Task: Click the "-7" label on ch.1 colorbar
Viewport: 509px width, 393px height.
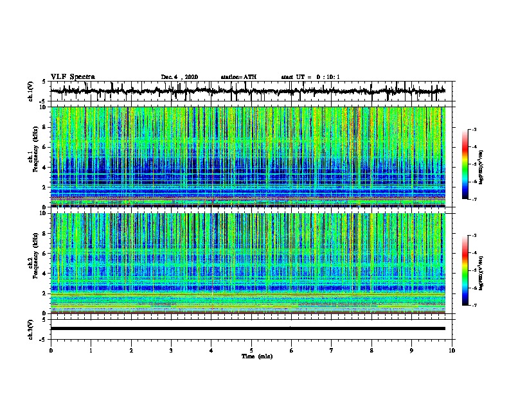Action: pos(474,199)
